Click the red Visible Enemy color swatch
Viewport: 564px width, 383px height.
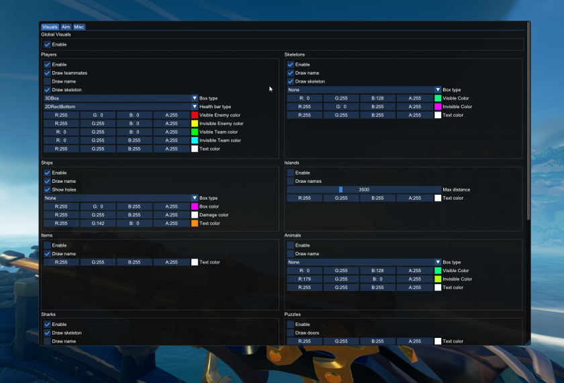pyautogui.click(x=195, y=115)
